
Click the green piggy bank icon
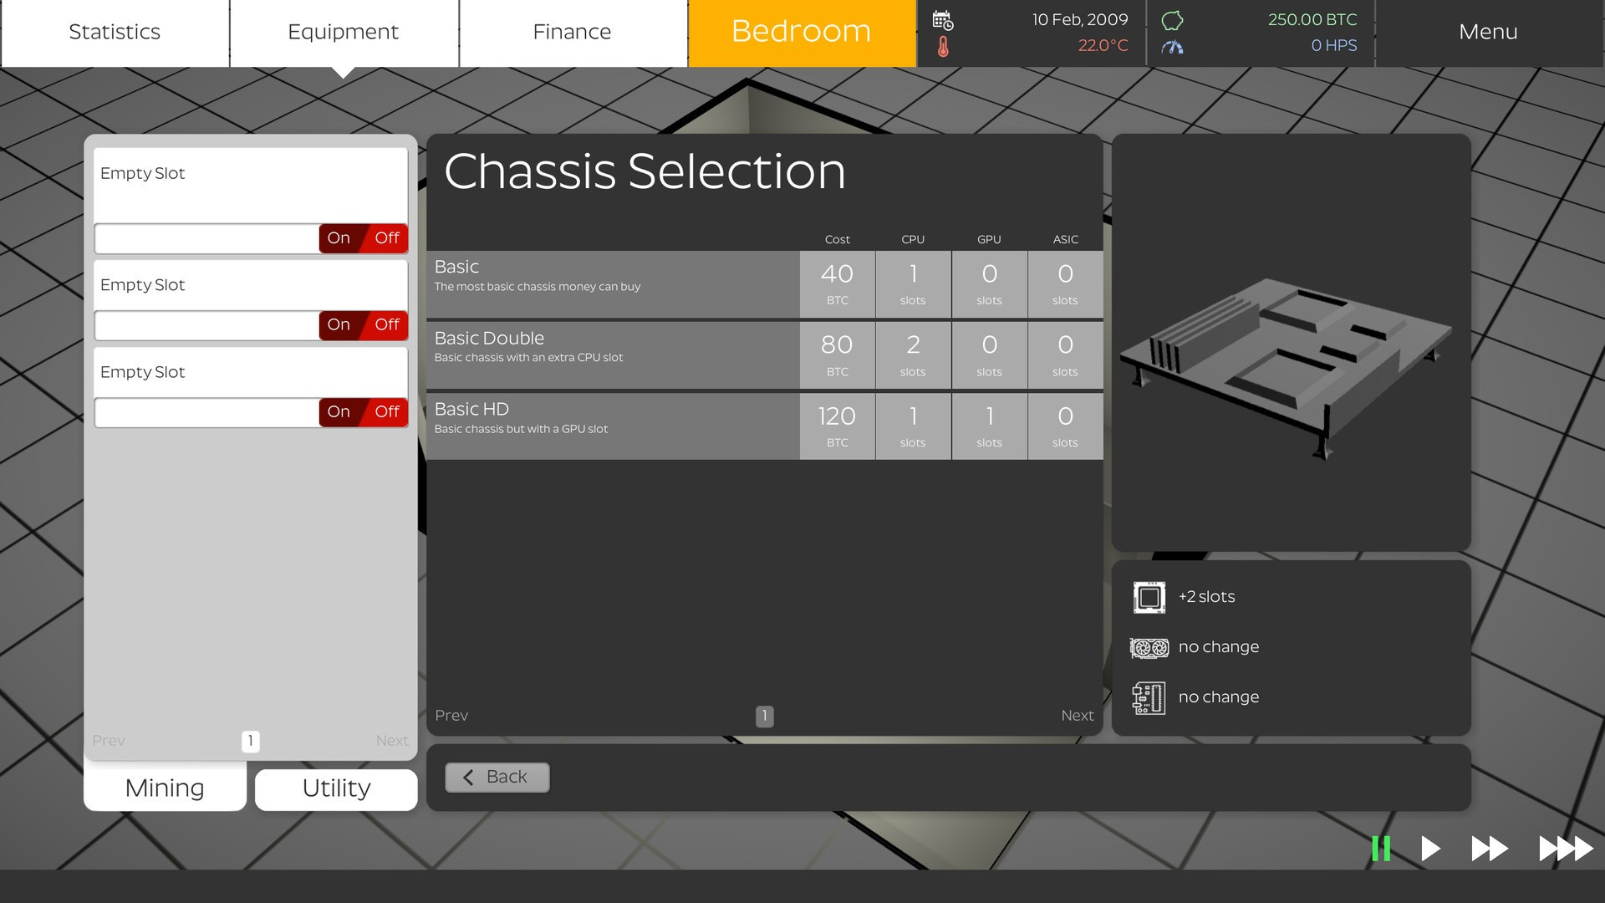(x=1172, y=20)
